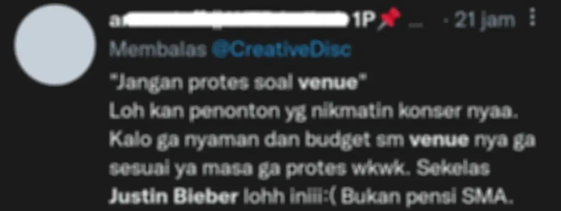Click bold 'venue' in the quoted line
The height and width of the screenshot is (211, 561).
pyautogui.click(x=327, y=83)
